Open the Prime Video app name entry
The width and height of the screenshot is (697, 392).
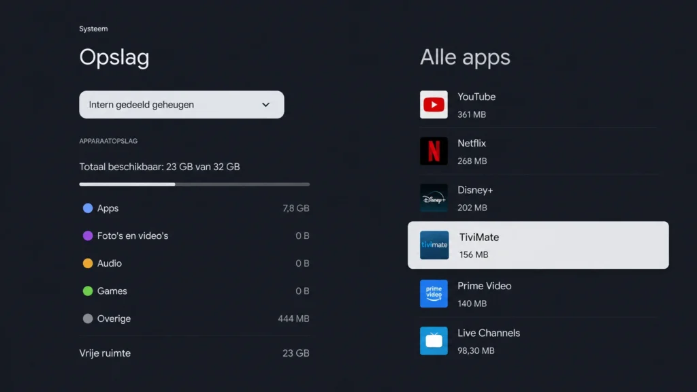[485, 286]
